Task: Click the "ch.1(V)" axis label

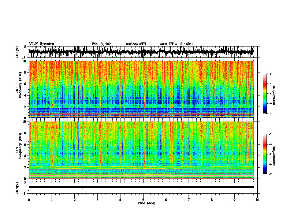Action: (x=18, y=52)
